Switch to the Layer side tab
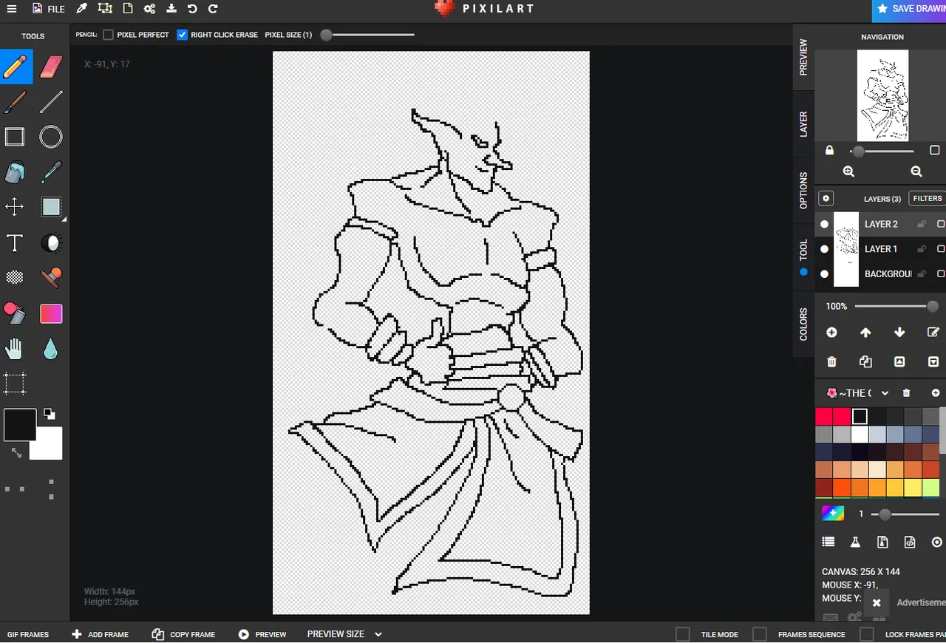The image size is (946, 643). (803, 123)
